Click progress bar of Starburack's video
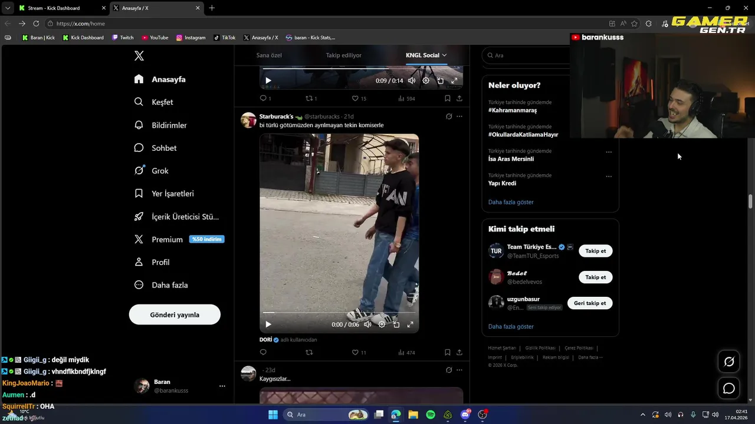 tap(339, 313)
